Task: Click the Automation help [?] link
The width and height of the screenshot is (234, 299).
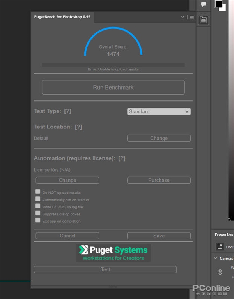Action: (122, 158)
